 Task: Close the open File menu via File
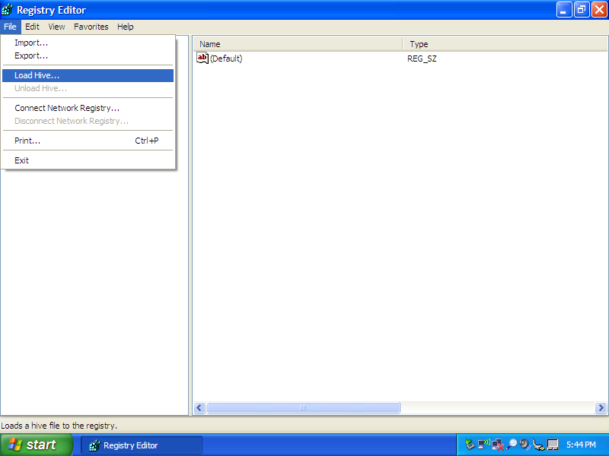pos(11,27)
